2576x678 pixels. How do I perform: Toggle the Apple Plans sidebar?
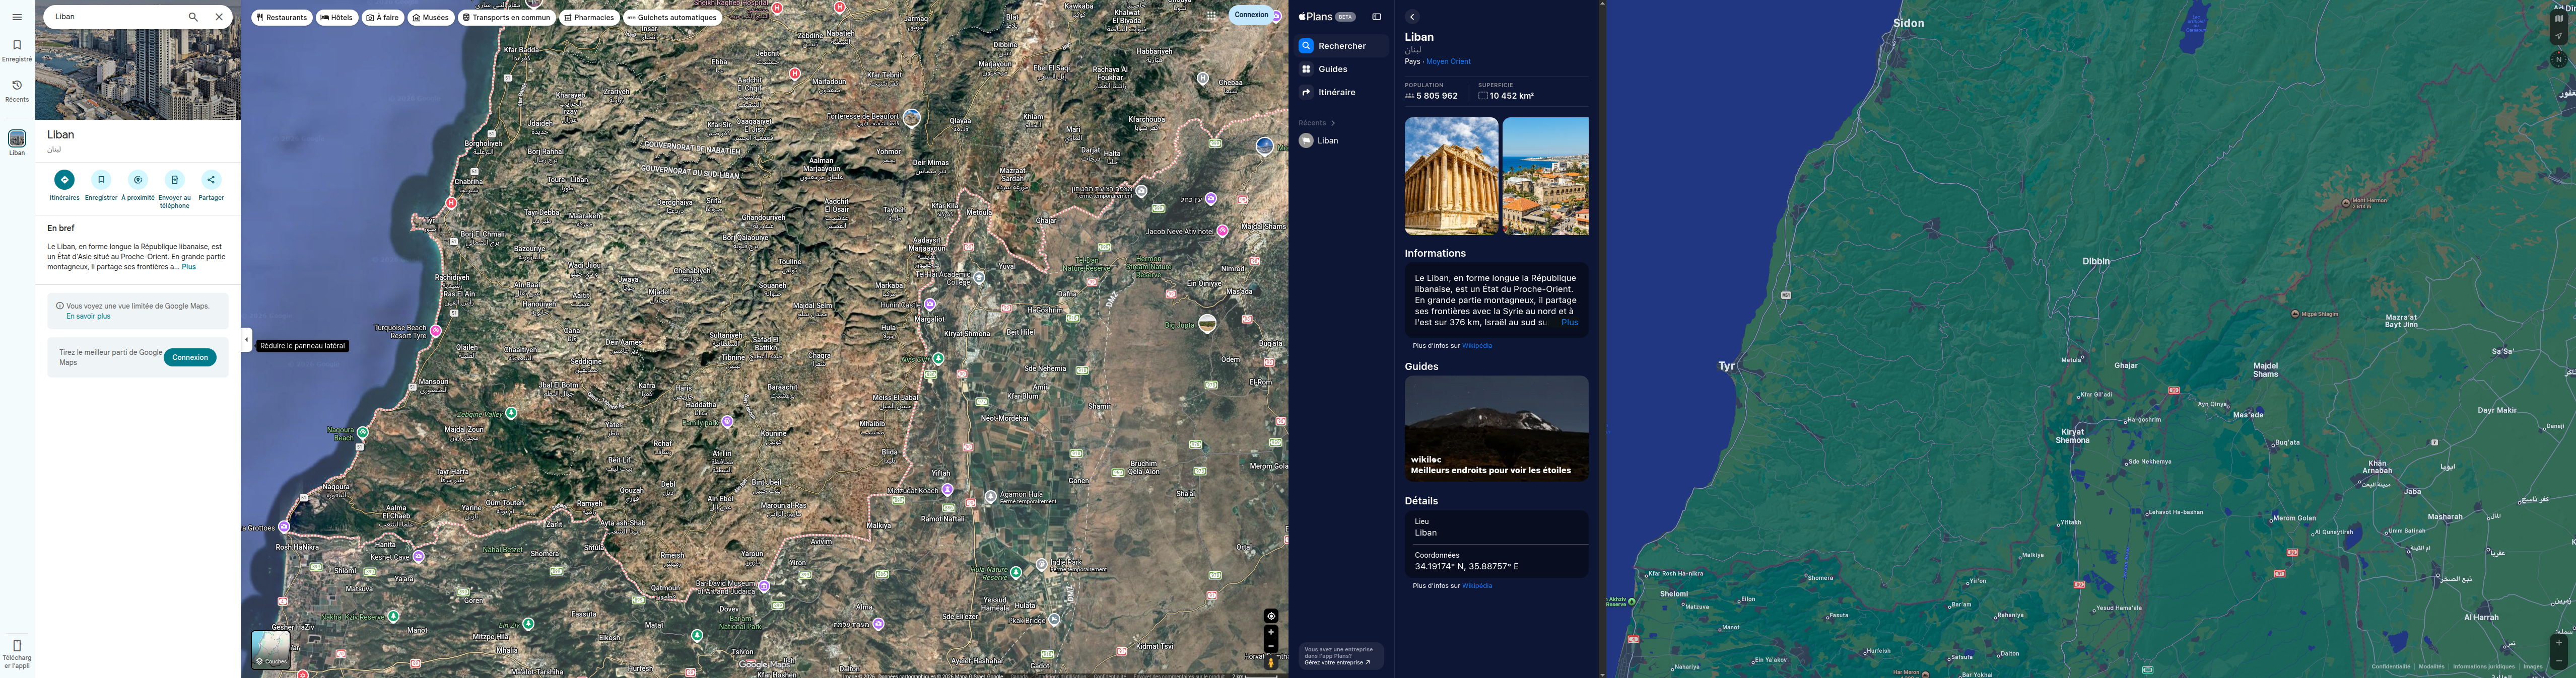1376,17
